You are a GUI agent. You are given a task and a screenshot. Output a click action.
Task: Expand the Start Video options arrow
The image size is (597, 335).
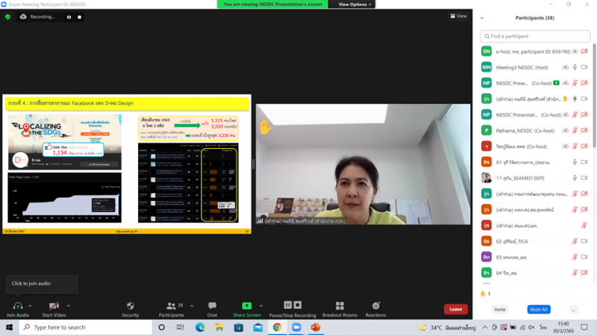(x=68, y=306)
